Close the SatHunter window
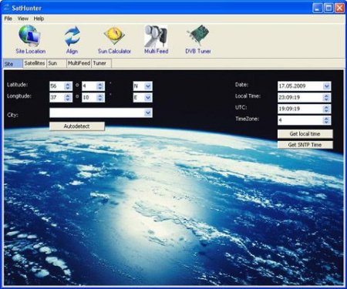Image resolution: width=347 pixels, height=289 pixels. 339,8
